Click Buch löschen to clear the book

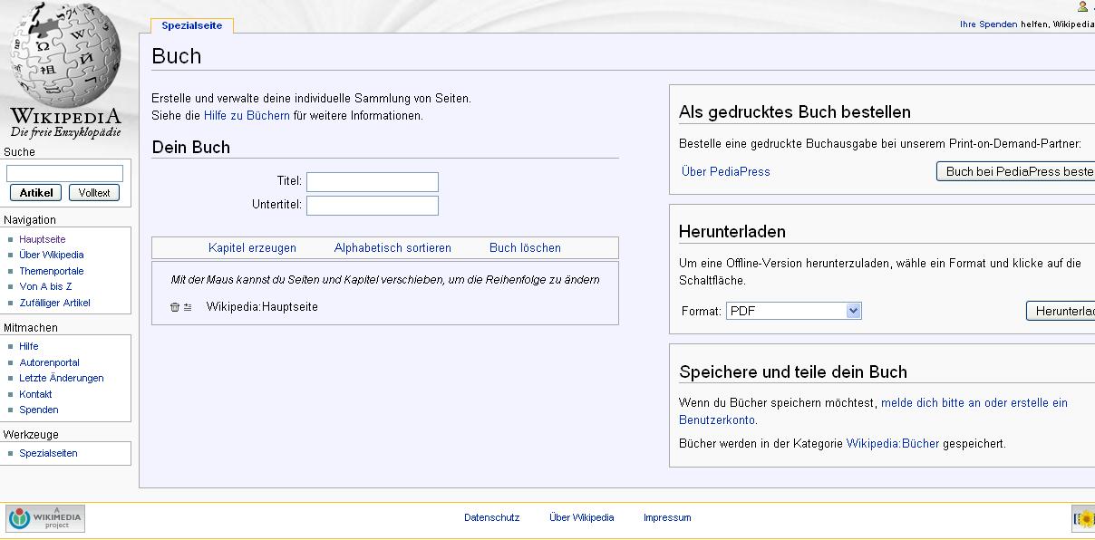click(525, 247)
